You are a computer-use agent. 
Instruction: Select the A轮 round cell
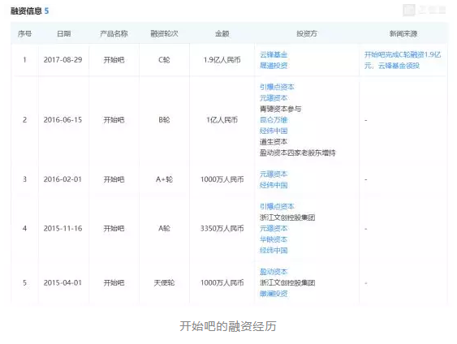coord(164,228)
